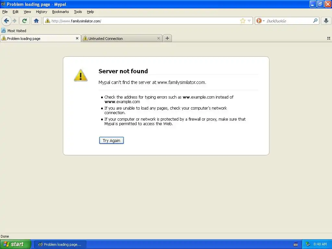Screen dimensions: 332x249
Task: Open address bar history dropdown arrow
Action: point(249,21)
